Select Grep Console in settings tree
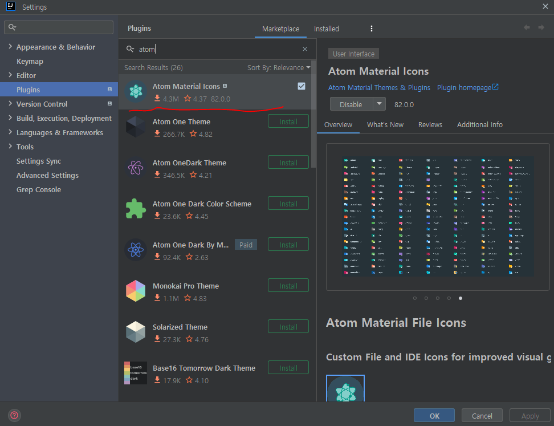Viewport: 554px width, 426px height. point(39,189)
